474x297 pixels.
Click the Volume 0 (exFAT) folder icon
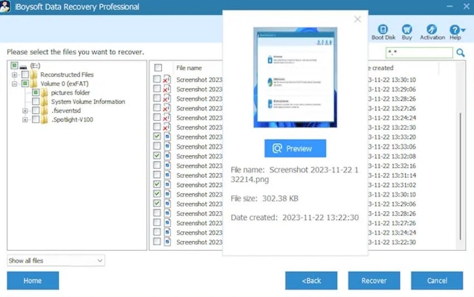(34, 84)
